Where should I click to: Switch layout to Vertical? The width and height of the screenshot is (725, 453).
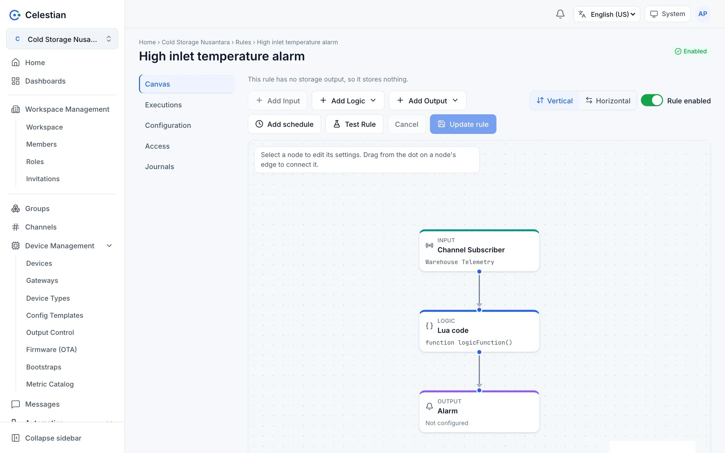click(554, 100)
